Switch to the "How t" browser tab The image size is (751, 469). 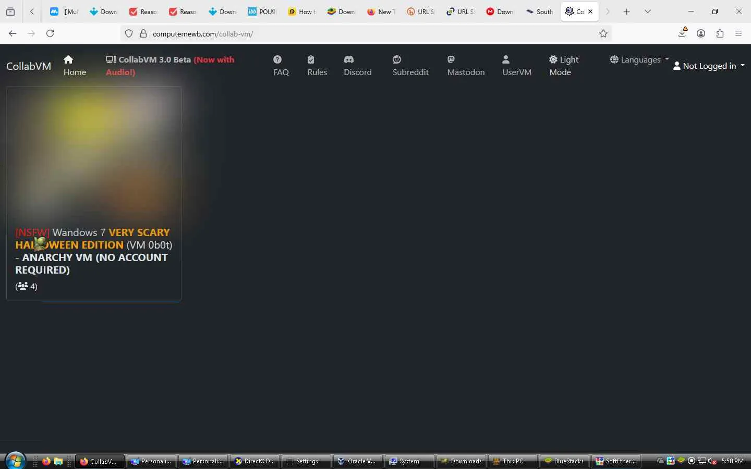(302, 11)
